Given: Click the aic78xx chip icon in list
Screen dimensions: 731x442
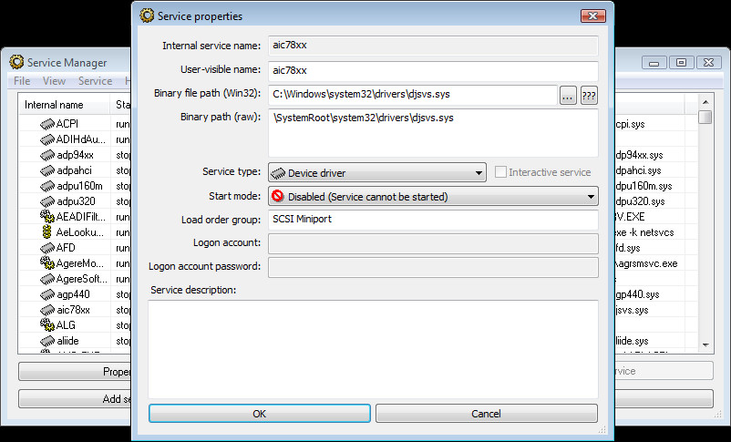Looking at the screenshot, I should tap(47, 310).
